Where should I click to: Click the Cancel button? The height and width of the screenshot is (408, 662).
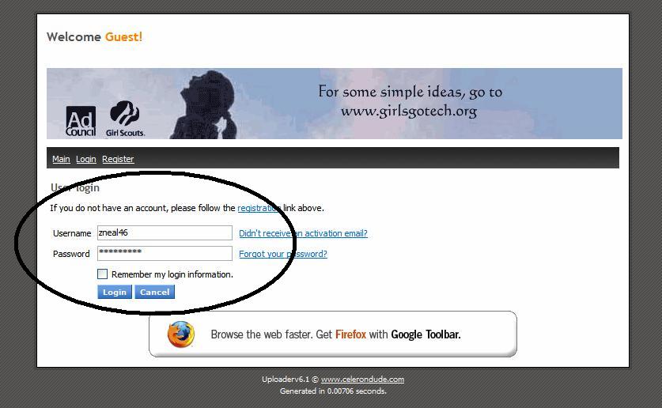154,292
